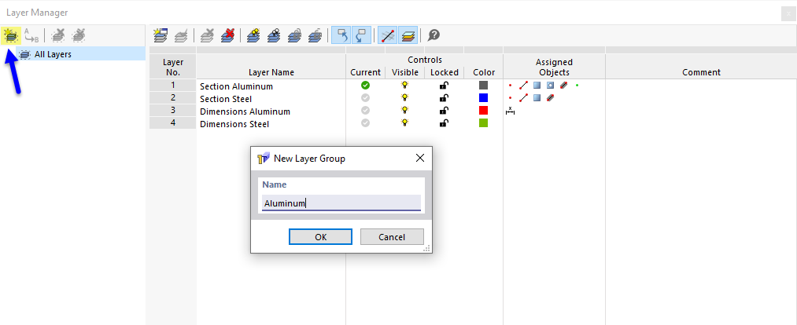
Task: Toggle the lock for Dimensions Aluminum layer
Action: coord(444,110)
